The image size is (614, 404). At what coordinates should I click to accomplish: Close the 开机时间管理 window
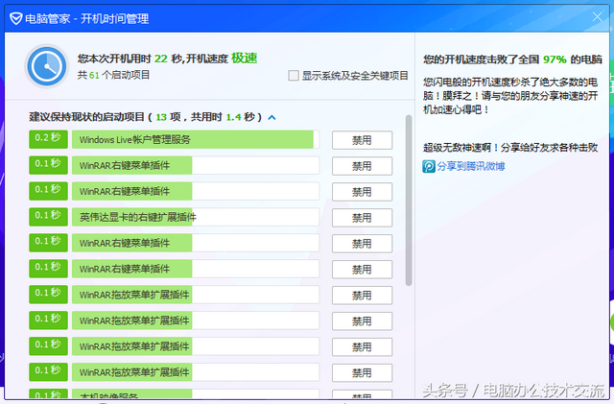point(597,17)
